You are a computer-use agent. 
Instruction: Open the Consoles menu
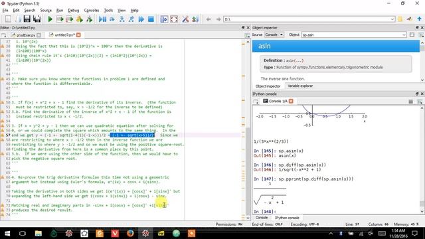pyautogui.click(x=92, y=11)
